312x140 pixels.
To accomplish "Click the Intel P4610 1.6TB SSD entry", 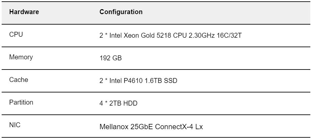I will click(138, 81).
